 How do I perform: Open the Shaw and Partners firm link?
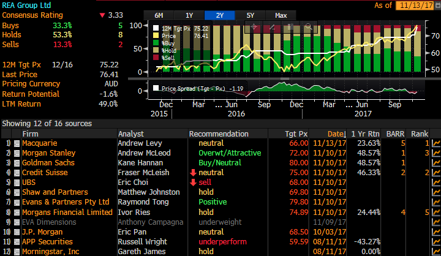(x=55, y=192)
